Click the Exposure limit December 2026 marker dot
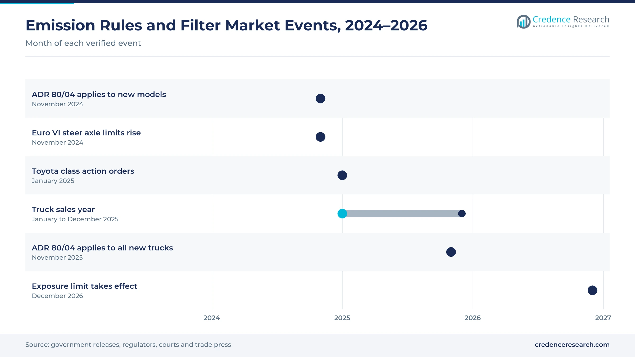Image resolution: width=635 pixels, height=357 pixels. click(x=592, y=290)
